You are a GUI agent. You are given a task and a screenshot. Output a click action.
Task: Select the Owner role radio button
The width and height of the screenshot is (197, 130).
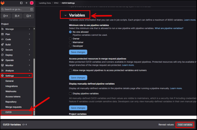click(70, 39)
